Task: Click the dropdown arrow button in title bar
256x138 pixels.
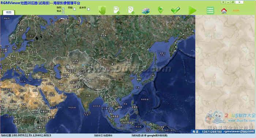Action: coord(223,2)
